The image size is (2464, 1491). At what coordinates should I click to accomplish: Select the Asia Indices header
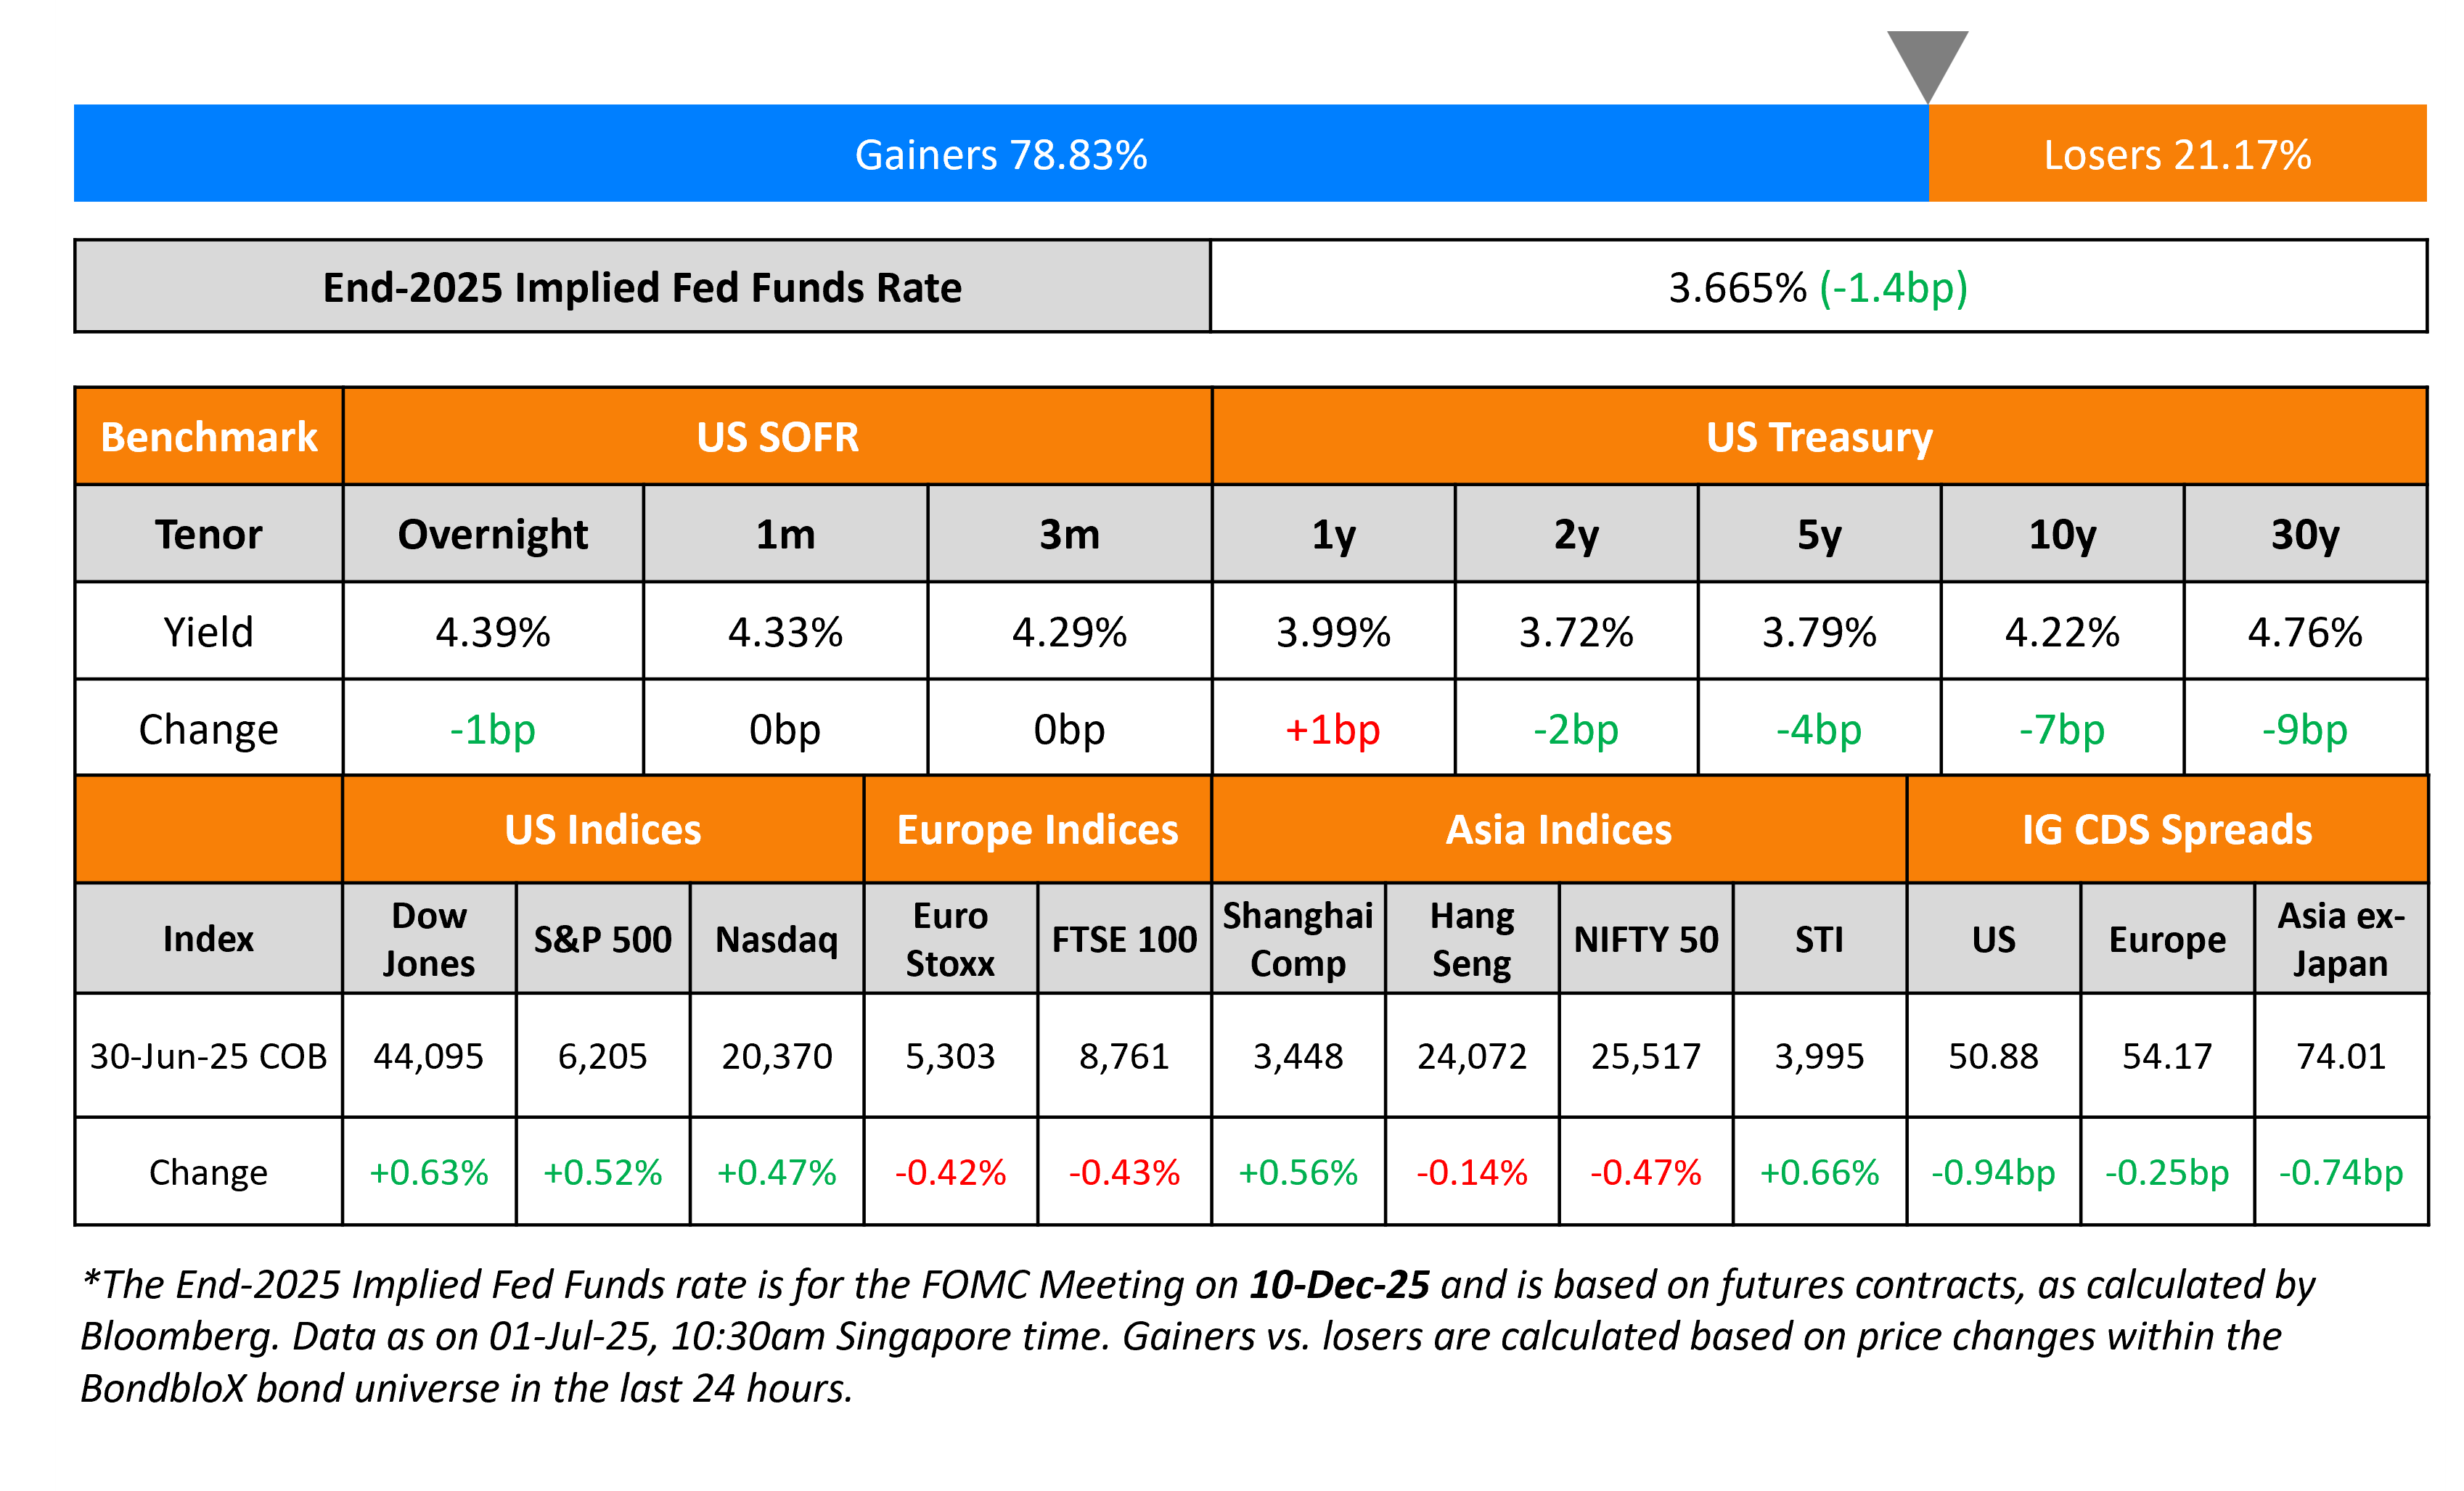point(1558,830)
